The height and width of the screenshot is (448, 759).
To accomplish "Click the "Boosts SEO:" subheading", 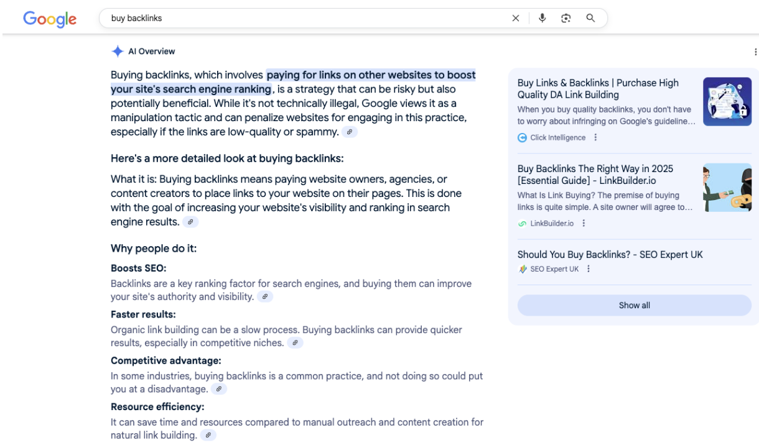I will click(139, 268).
